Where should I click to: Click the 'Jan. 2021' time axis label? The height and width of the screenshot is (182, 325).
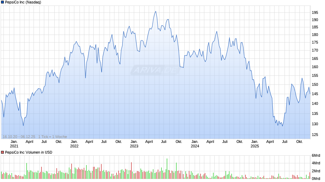pyautogui.click(x=14, y=144)
